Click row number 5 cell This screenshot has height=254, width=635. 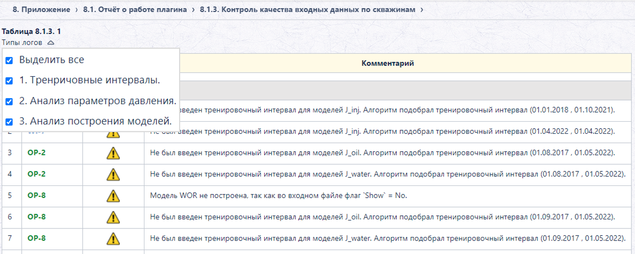11,196
